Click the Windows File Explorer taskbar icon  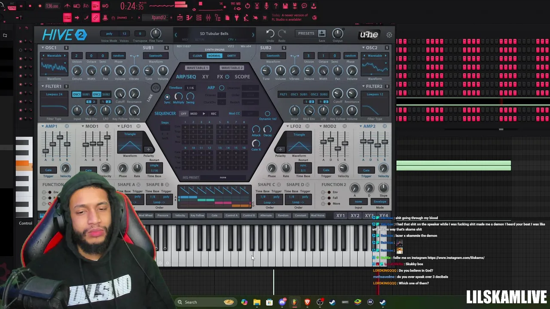coord(257,302)
